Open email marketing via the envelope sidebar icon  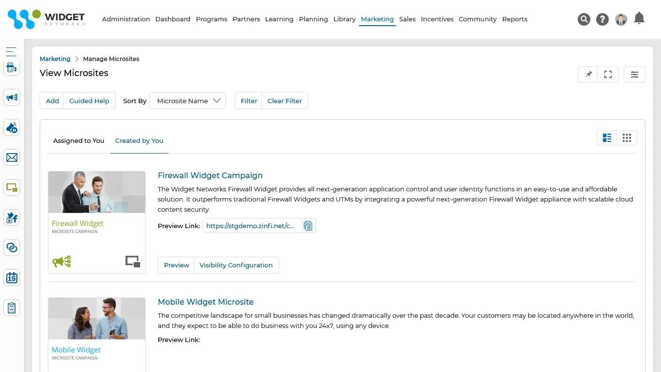pyautogui.click(x=12, y=157)
